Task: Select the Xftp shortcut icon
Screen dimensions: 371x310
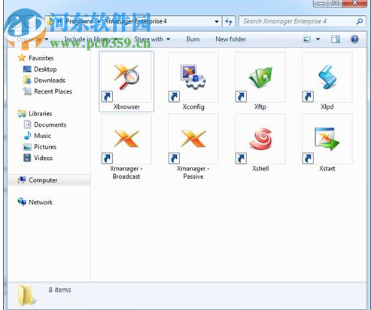Action: pos(260,81)
